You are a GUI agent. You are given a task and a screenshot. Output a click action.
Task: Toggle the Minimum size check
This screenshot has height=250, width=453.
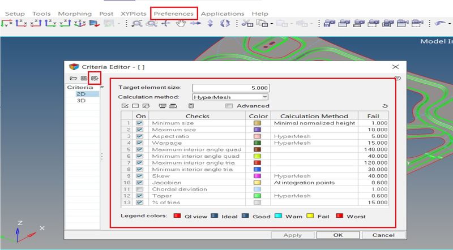[x=140, y=123]
